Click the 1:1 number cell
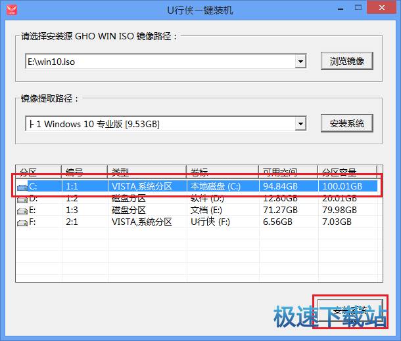 click(85, 186)
